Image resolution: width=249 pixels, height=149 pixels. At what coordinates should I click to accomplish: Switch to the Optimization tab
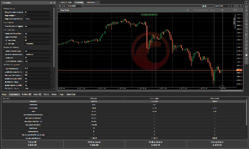click(x=91, y=2)
